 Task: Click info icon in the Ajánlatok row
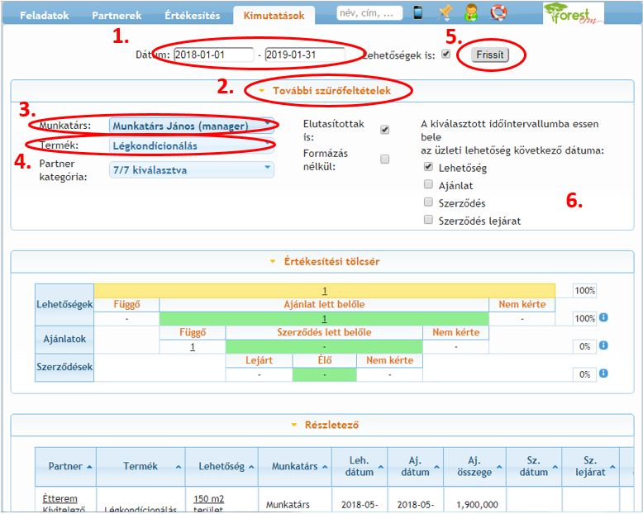[x=603, y=345]
